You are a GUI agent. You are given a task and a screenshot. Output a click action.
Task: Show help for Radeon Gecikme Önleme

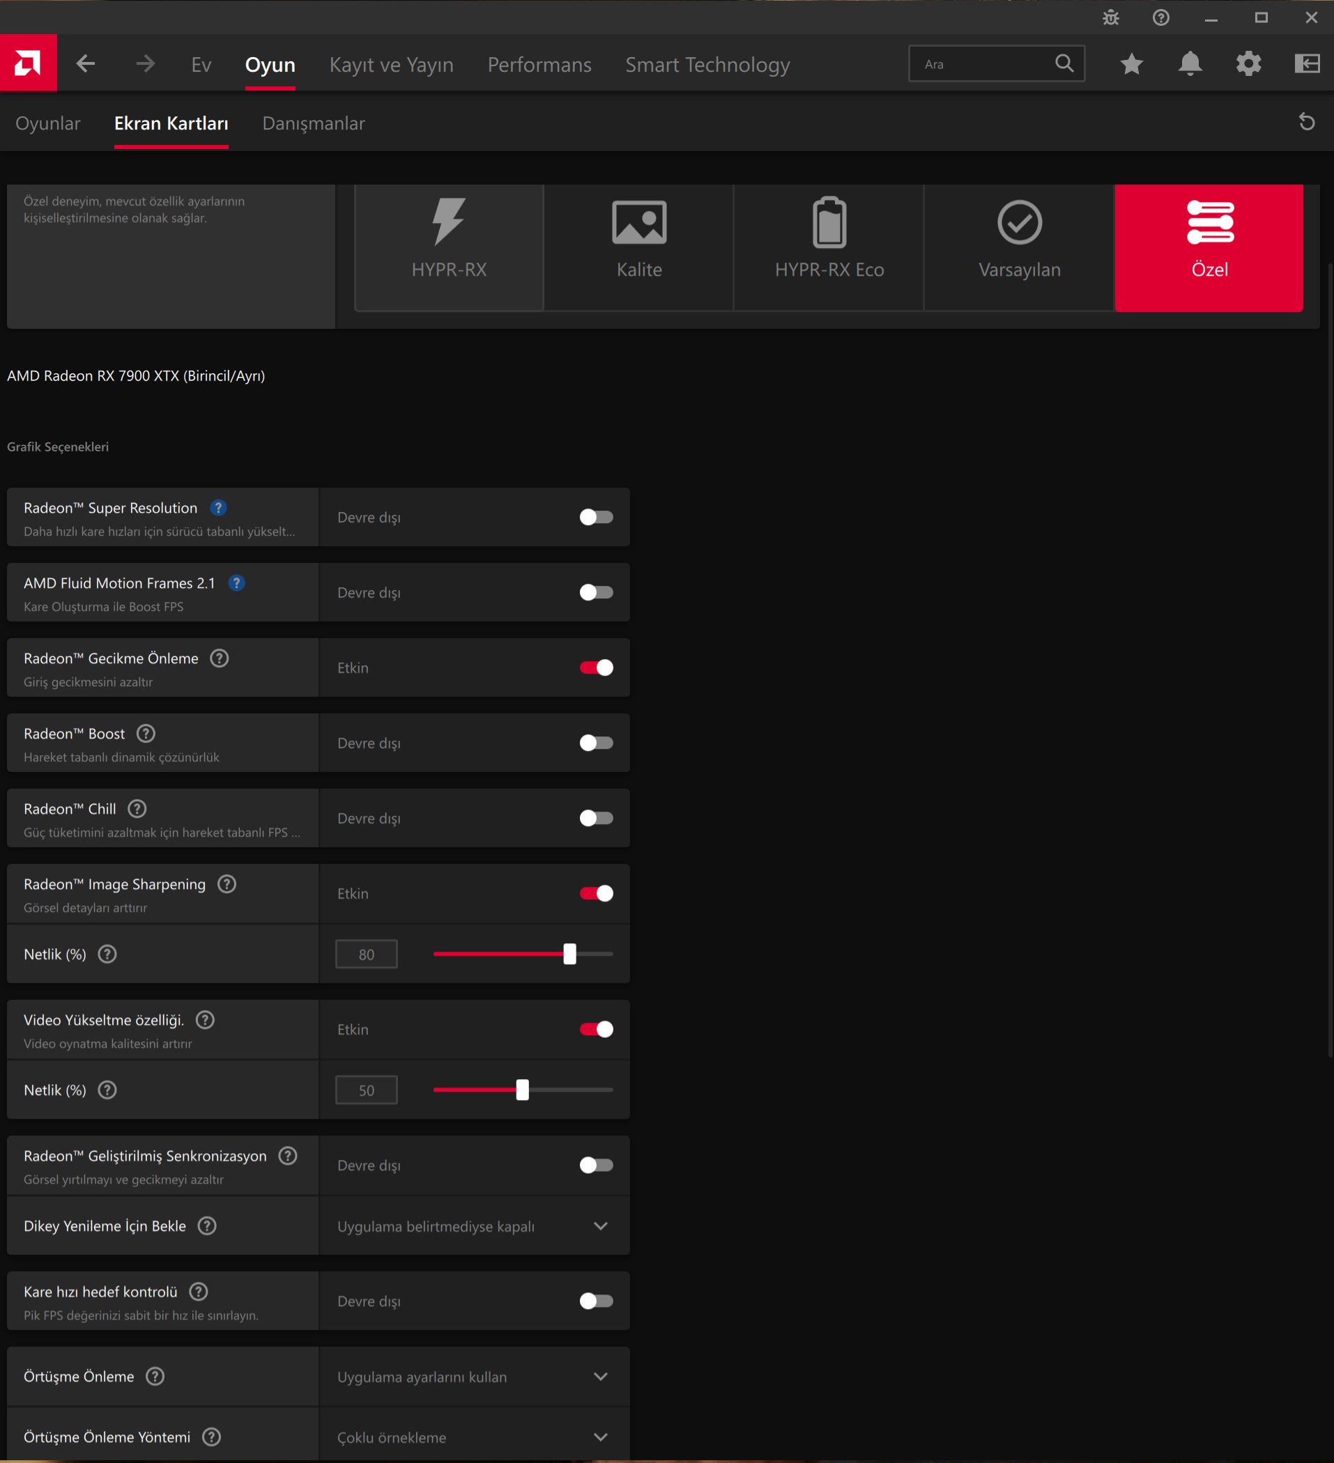[220, 658]
